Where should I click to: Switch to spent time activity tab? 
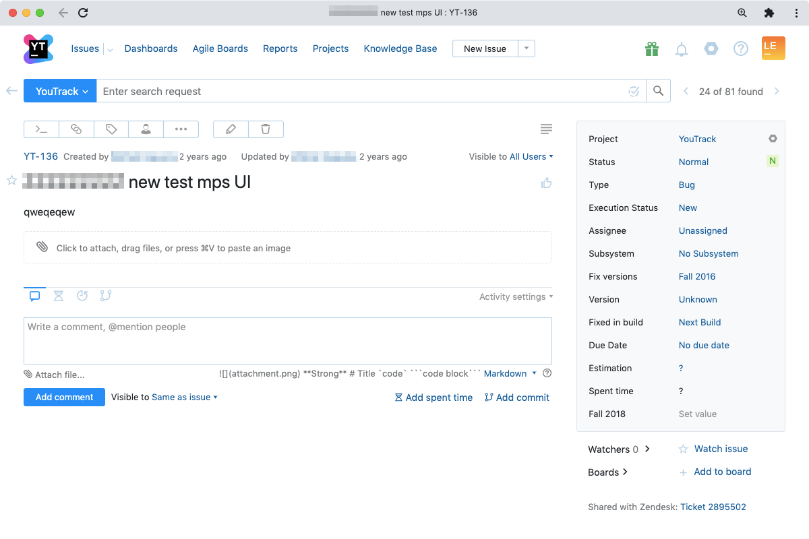pos(59,296)
